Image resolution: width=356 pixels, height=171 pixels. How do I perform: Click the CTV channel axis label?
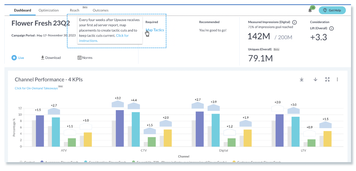coord(144,151)
